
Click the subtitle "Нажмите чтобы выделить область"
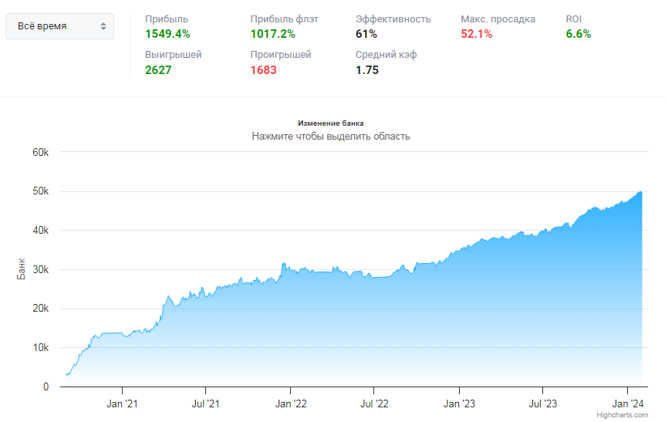330,137
